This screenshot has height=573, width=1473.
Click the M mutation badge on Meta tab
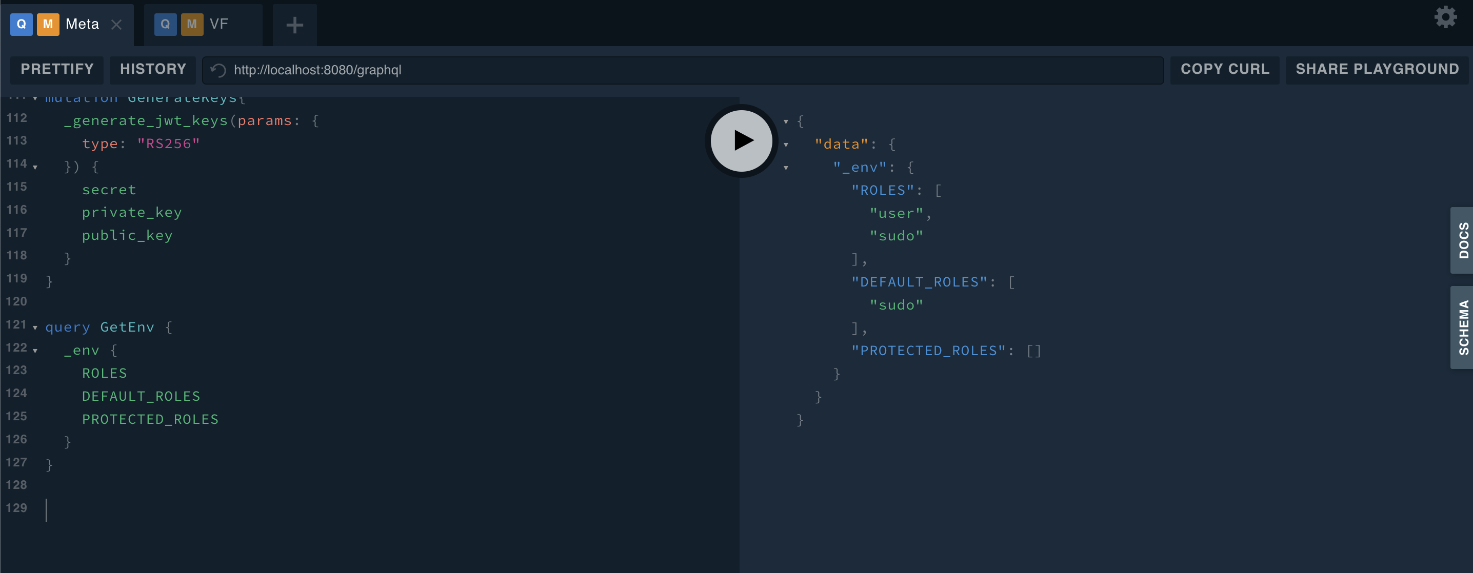tap(48, 24)
